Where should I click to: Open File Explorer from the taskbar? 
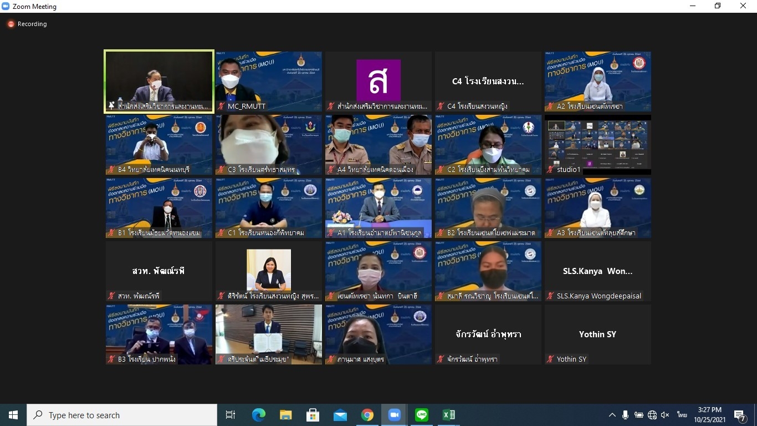tap(285, 415)
